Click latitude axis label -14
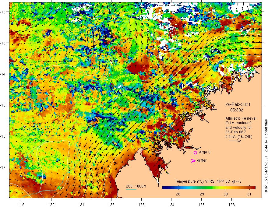This screenshot has width=268, height=207. 3,74
